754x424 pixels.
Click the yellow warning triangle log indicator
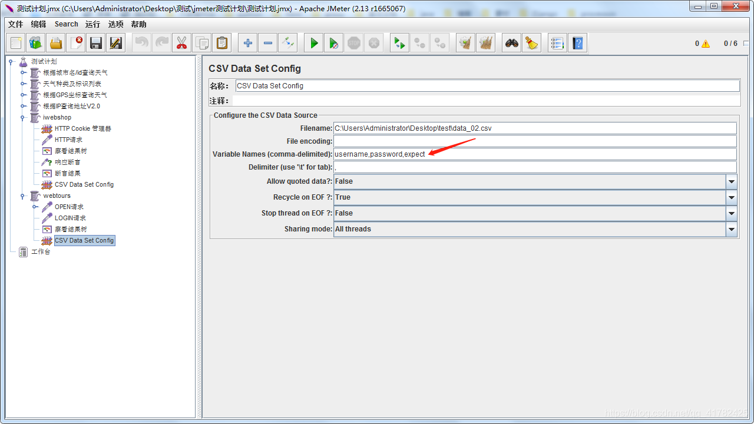click(706, 44)
